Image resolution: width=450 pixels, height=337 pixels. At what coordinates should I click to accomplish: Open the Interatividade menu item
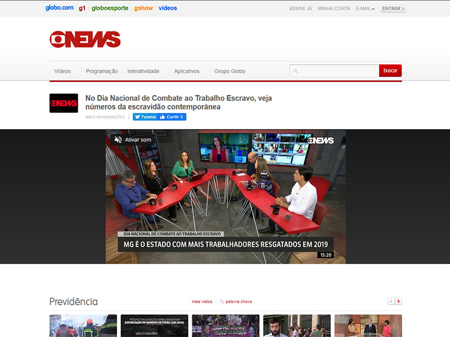[143, 71]
